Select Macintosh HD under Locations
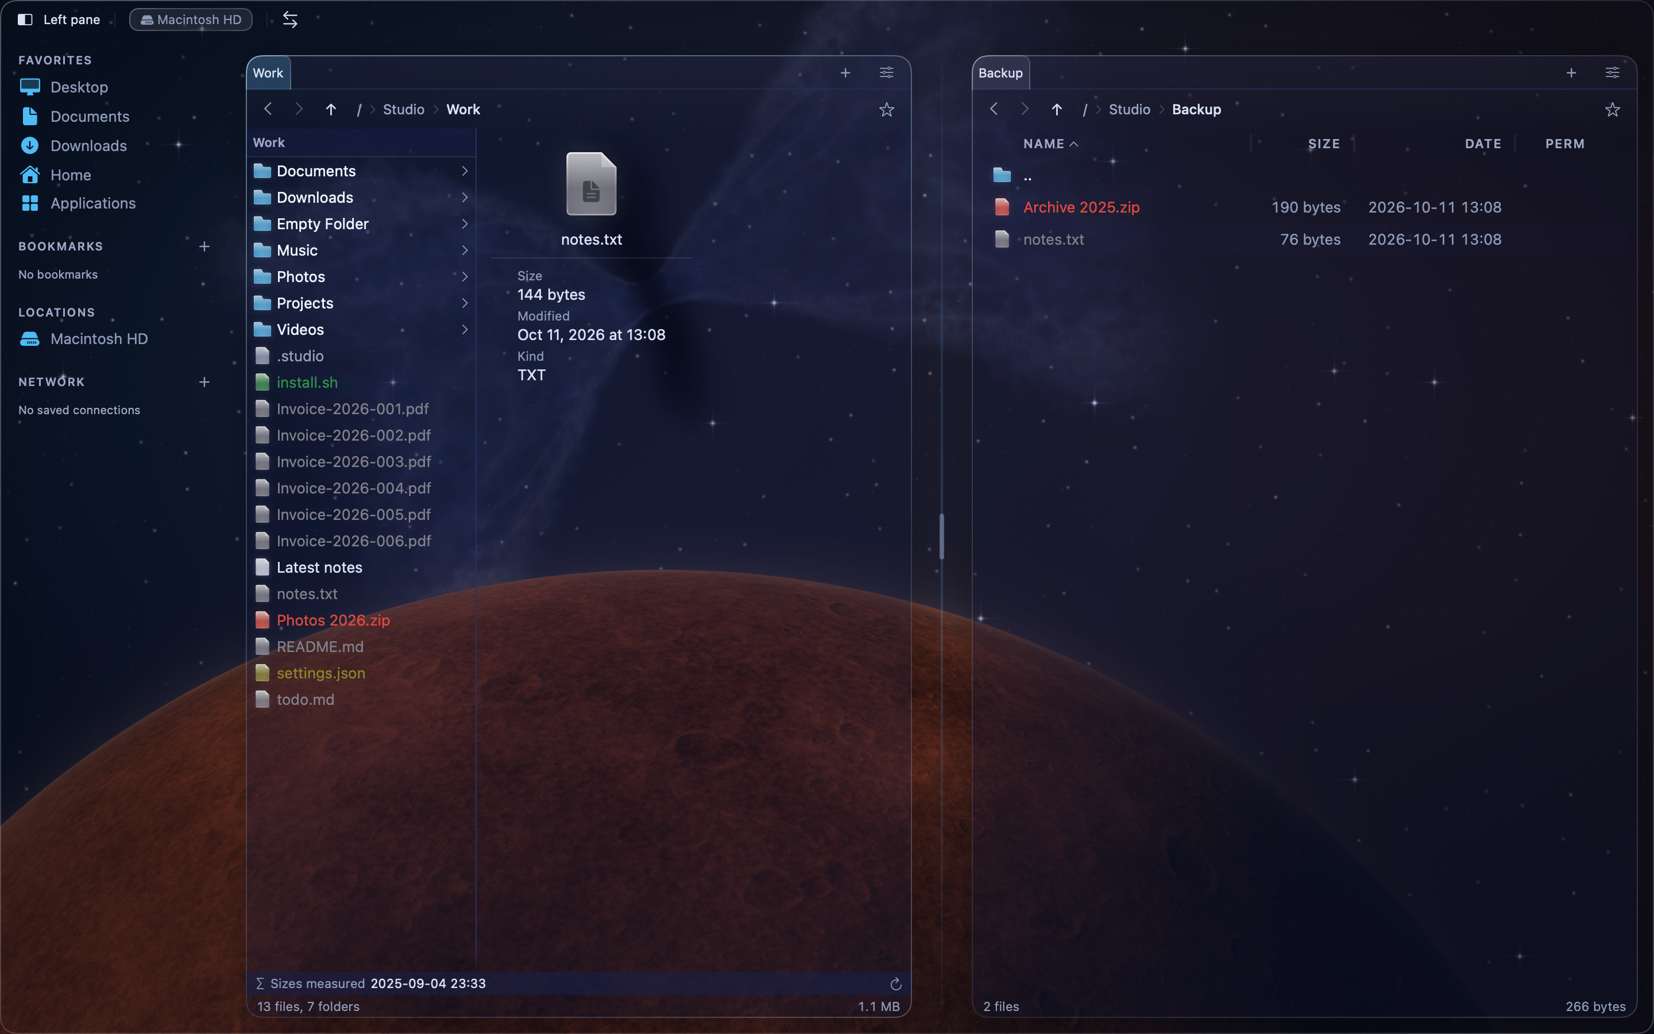This screenshot has height=1034, width=1654. [84, 338]
